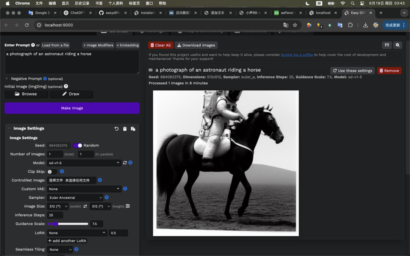Click the Make Image button
410x256 pixels.
[72, 108]
